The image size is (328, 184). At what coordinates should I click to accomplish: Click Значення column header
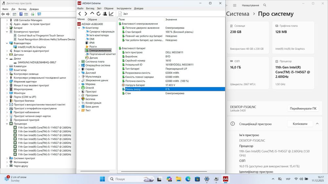[x=171, y=19]
